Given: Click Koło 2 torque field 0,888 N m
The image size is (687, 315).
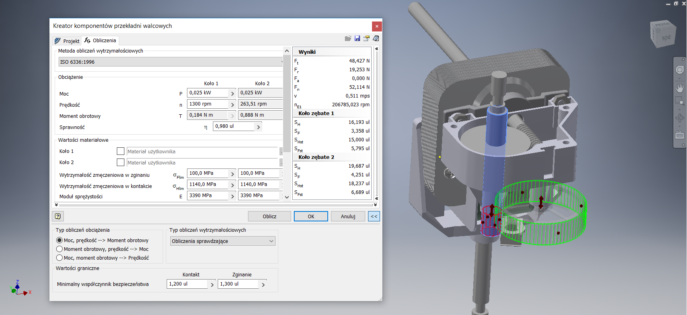Looking at the screenshot, I should (x=260, y=115).
